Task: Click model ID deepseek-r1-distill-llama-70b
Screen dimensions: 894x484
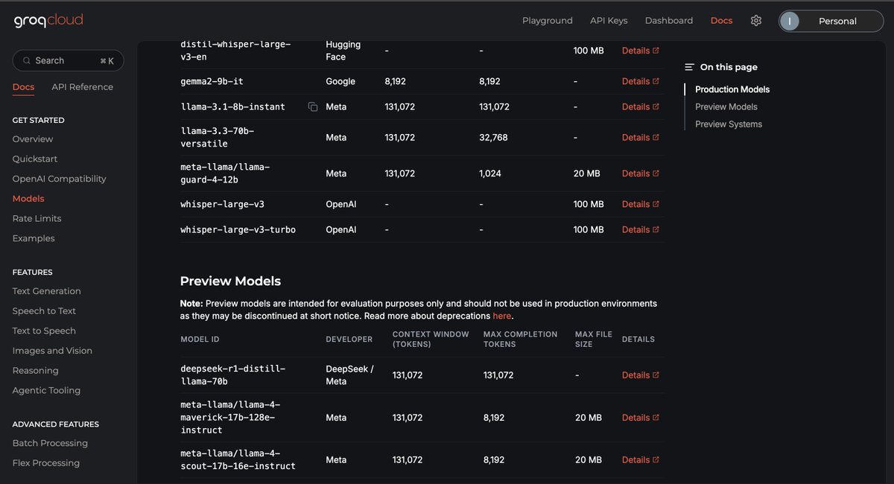Action: [233, 375]
